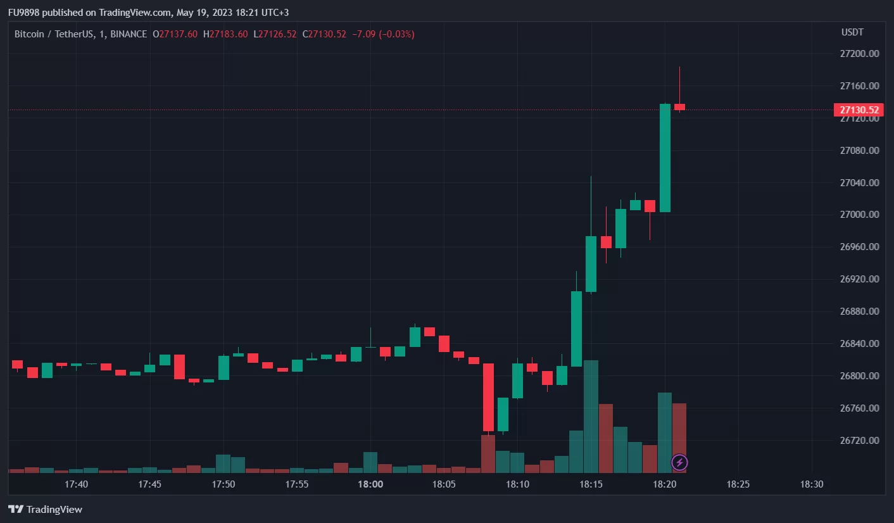Select the tall green candle at 18:20
The image size is (894, 523).
(665, 158)
